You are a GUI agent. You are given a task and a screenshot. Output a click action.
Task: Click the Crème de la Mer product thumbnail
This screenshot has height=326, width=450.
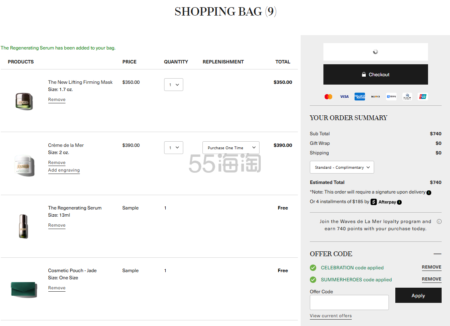tap(24, 166)
